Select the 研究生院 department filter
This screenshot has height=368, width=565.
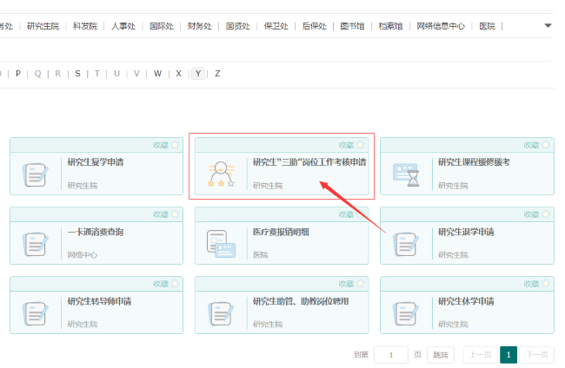[x=43, y=26]
